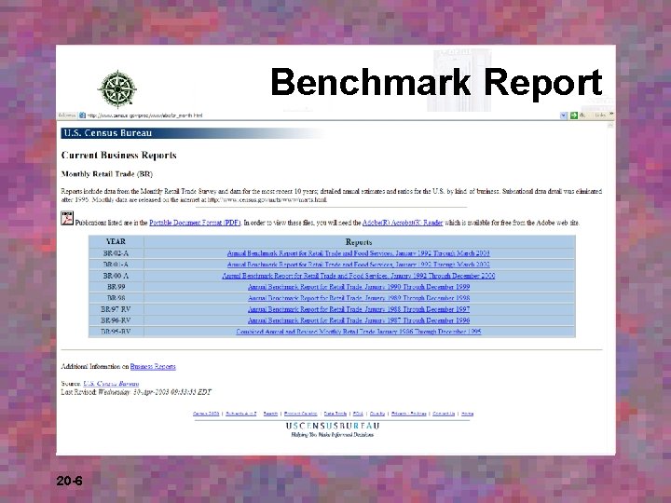
Task: Click the U.S. Census Bureau header banner
Action: (x=193, y=133)
